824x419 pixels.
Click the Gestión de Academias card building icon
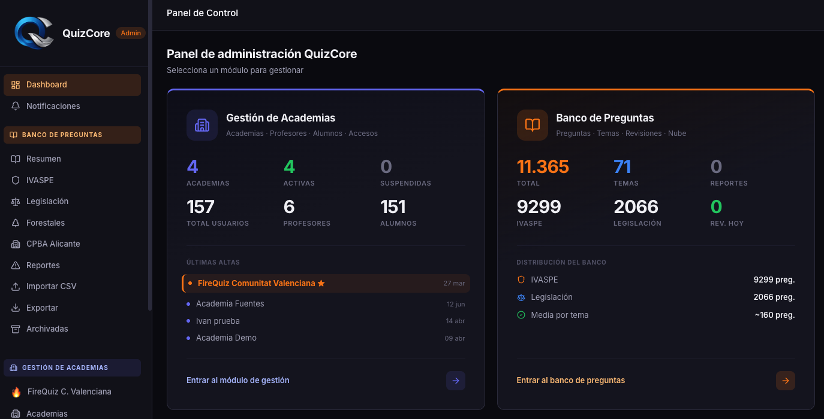(202, 125)
